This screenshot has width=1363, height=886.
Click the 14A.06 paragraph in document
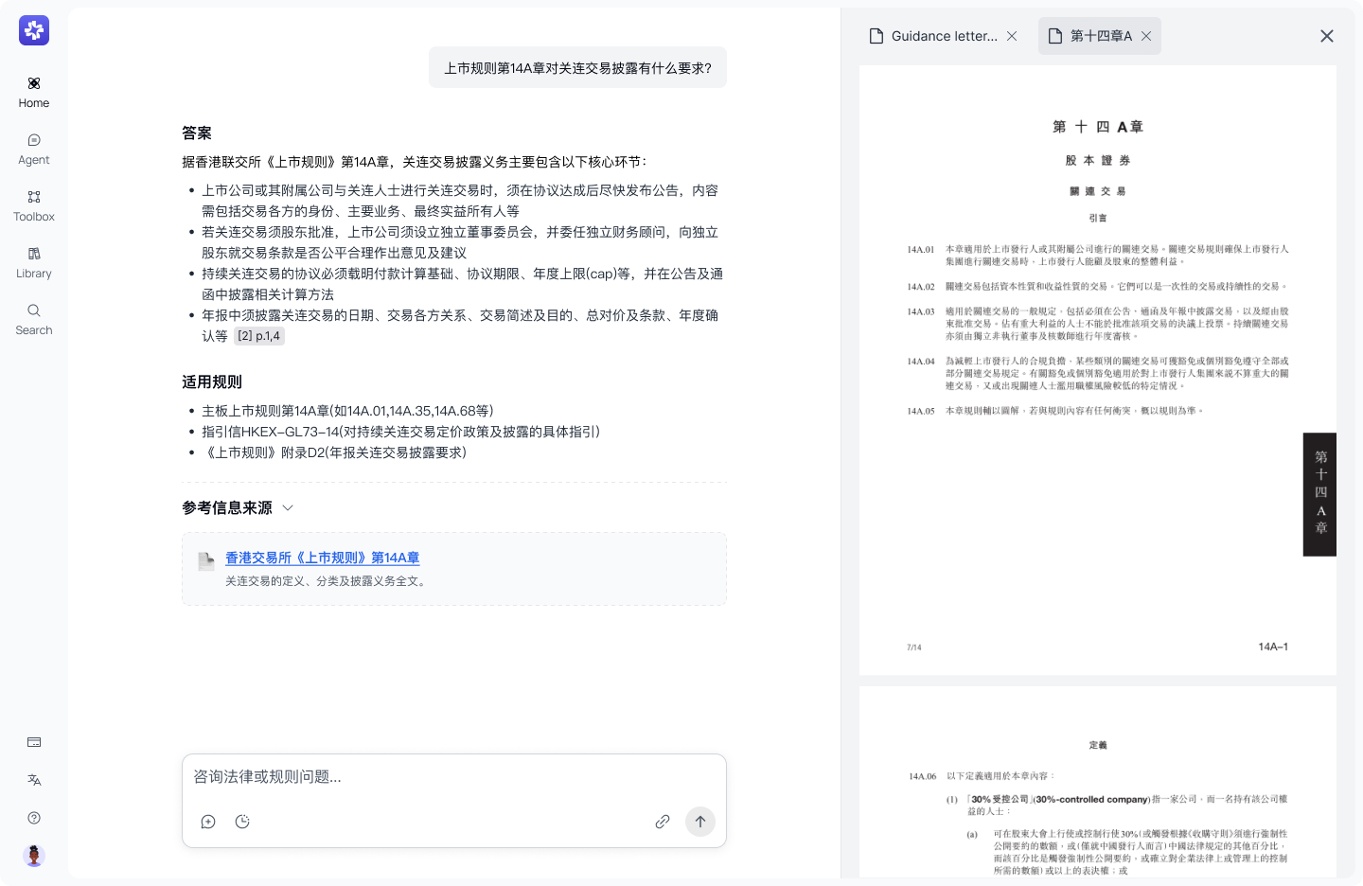(x=982, y=776)
